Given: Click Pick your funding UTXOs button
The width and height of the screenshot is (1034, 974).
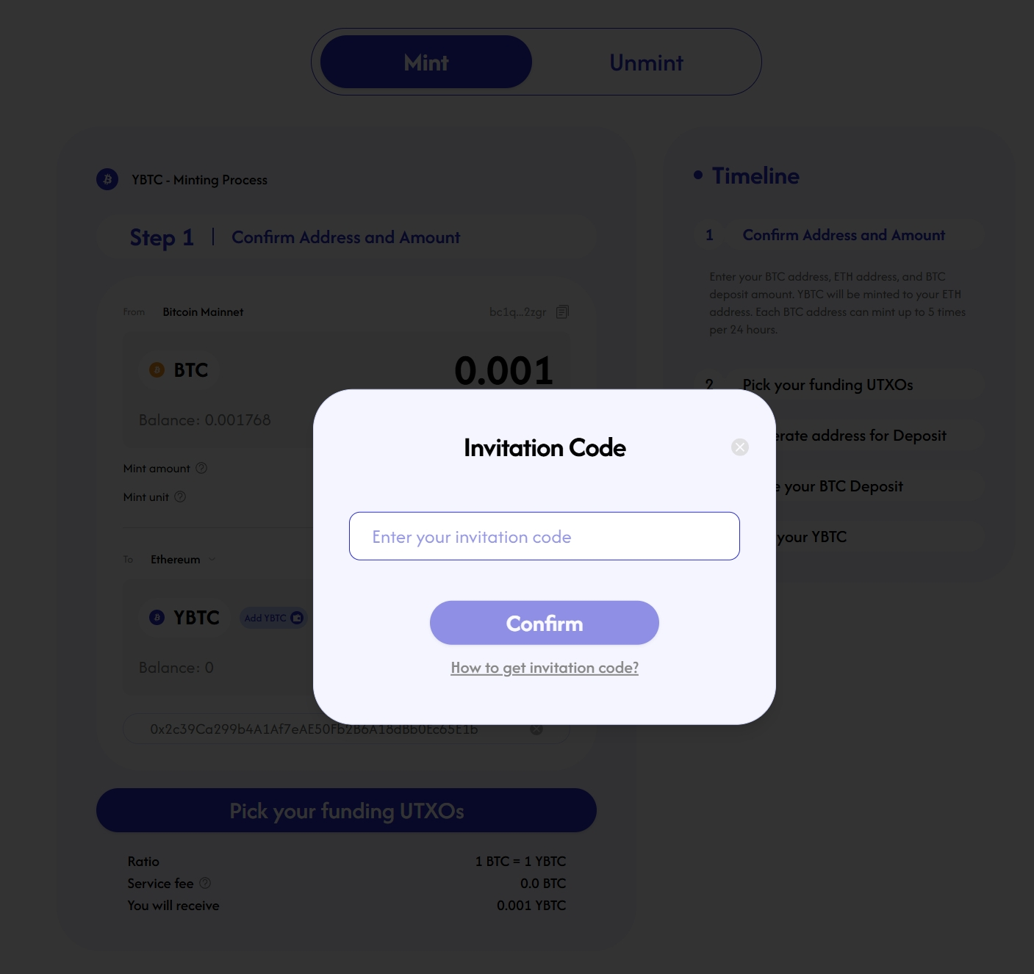Looking at the screenshot, I should 346,810.
